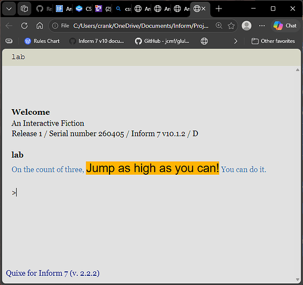
Task: Open Copilot Chat button
Action: (285, 26)
